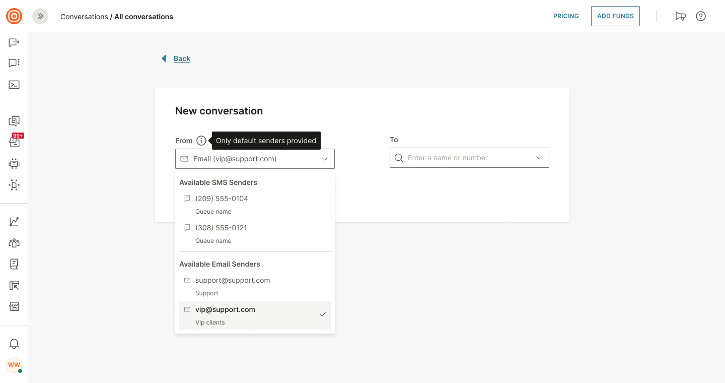Open the terminal console icon in sidebar

[x=14, y=85]
